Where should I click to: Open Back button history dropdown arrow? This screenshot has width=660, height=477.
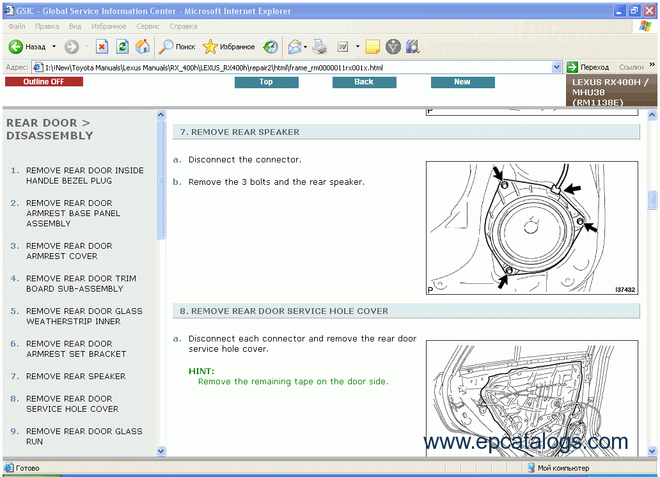[x=54, y=47]
